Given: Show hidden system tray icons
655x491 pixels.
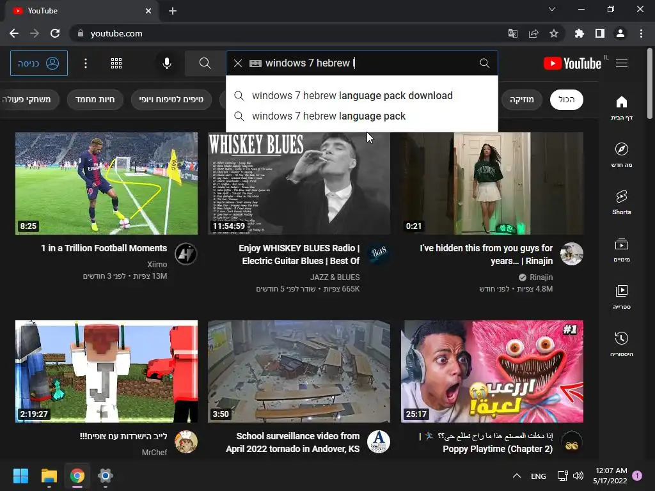Looking at the screenshot, I should [517, 476].
